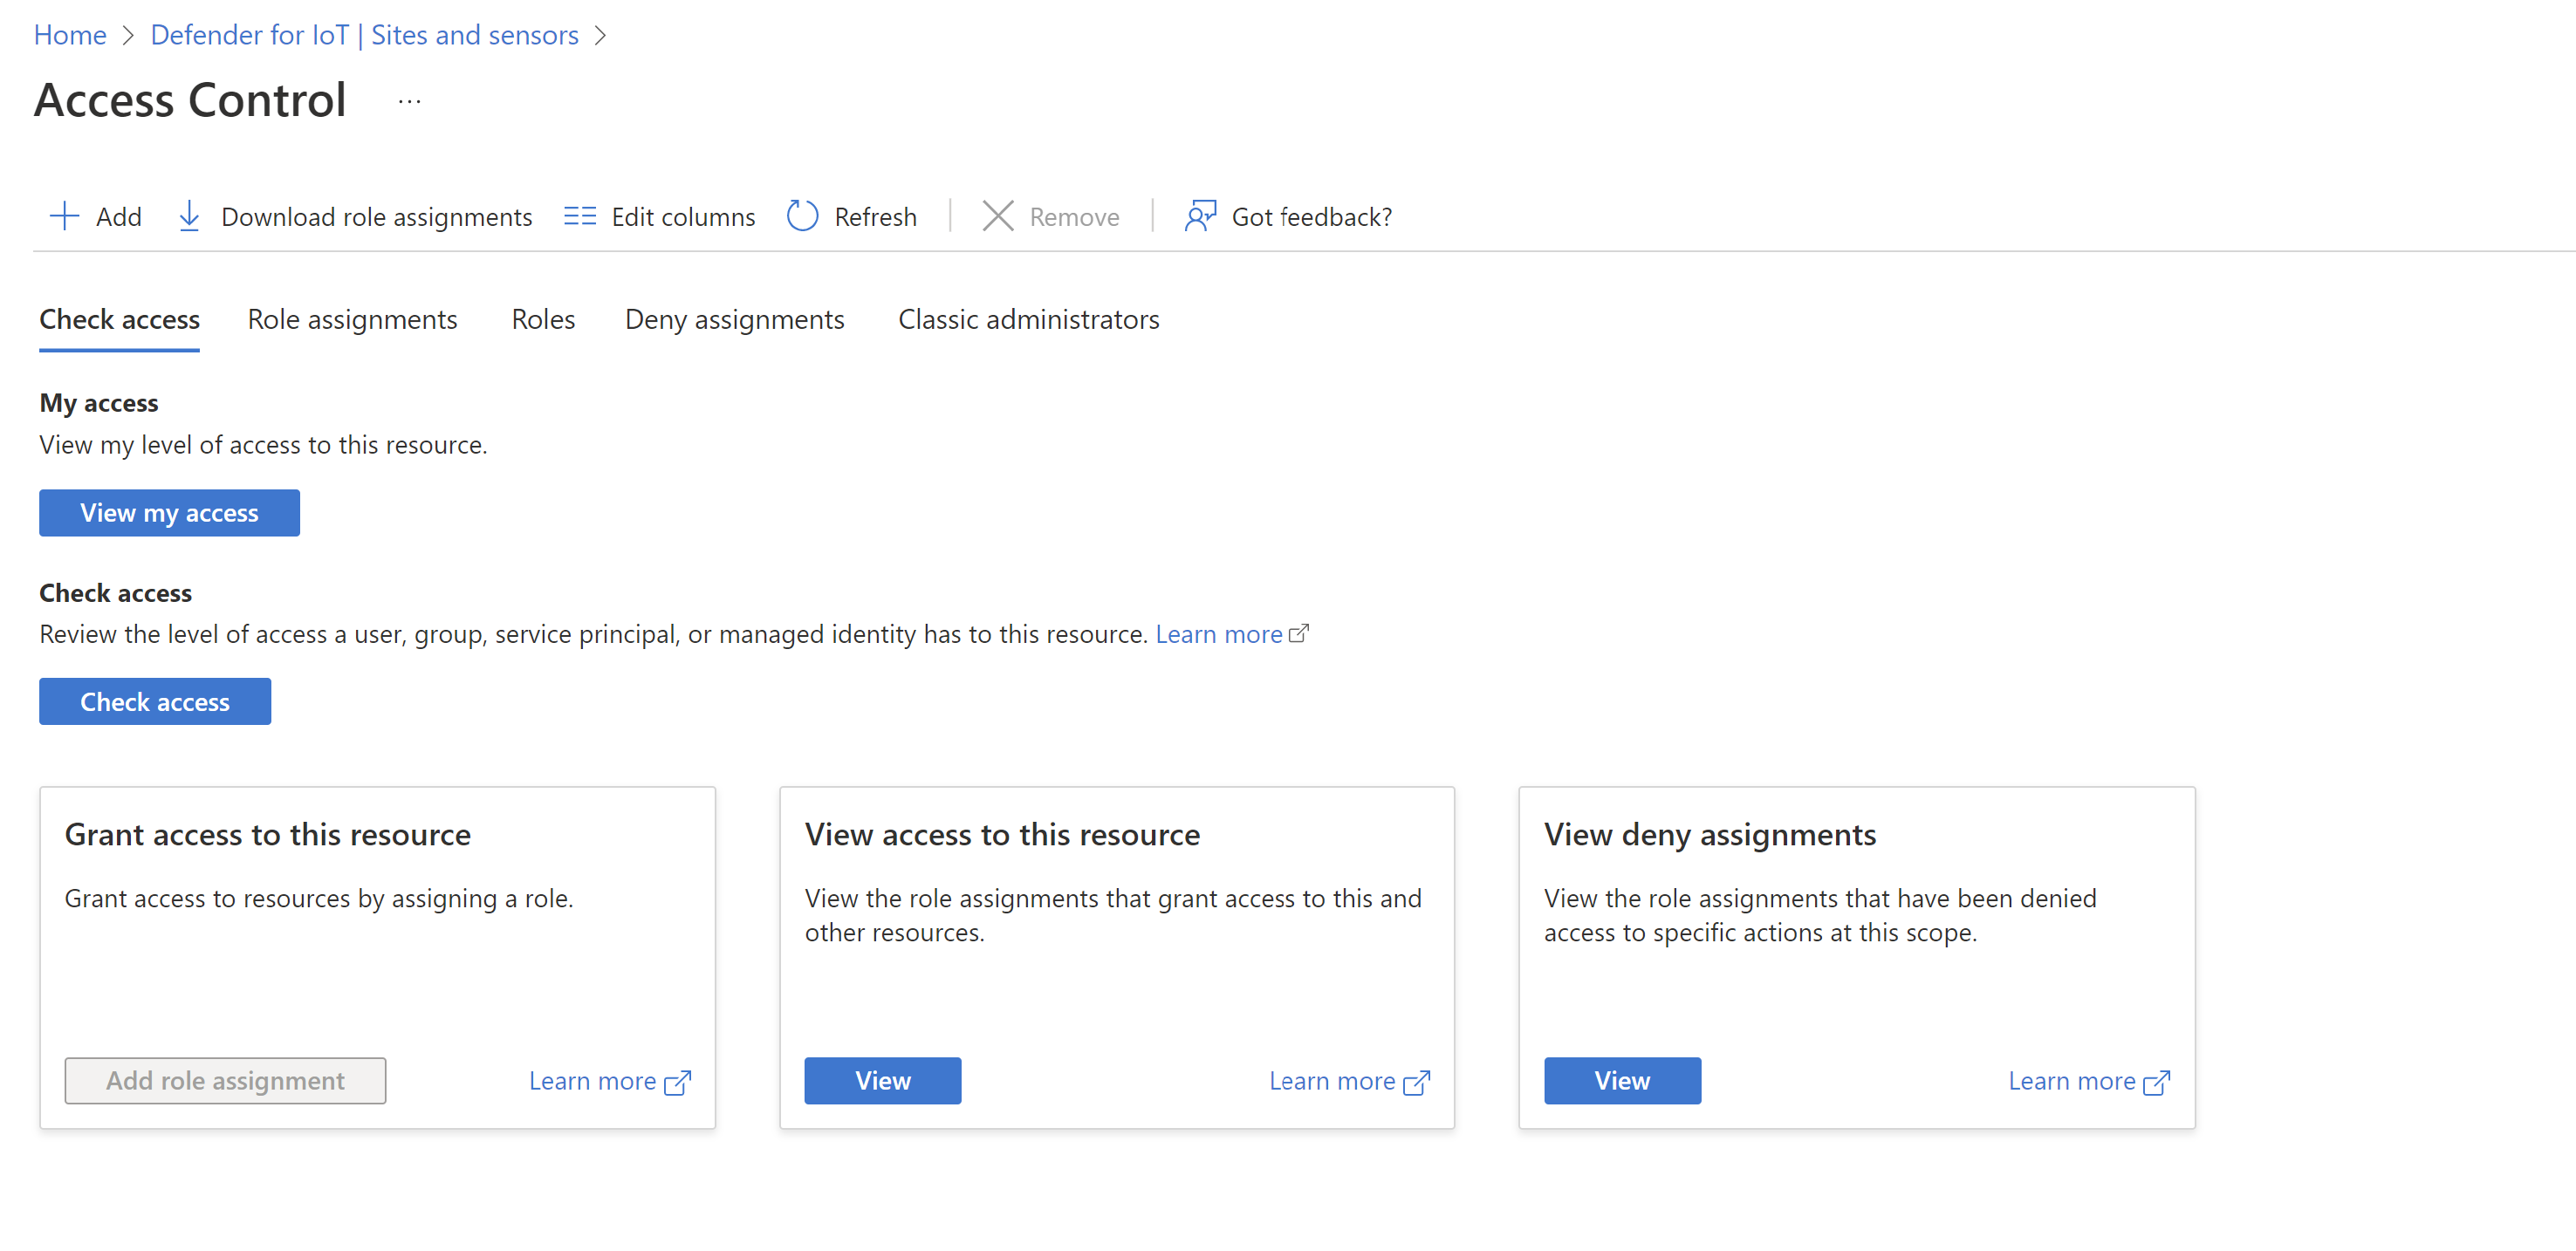The image size is (2576, 1251).
Task: Click View in deny assignments card
Action: 1621,1080
